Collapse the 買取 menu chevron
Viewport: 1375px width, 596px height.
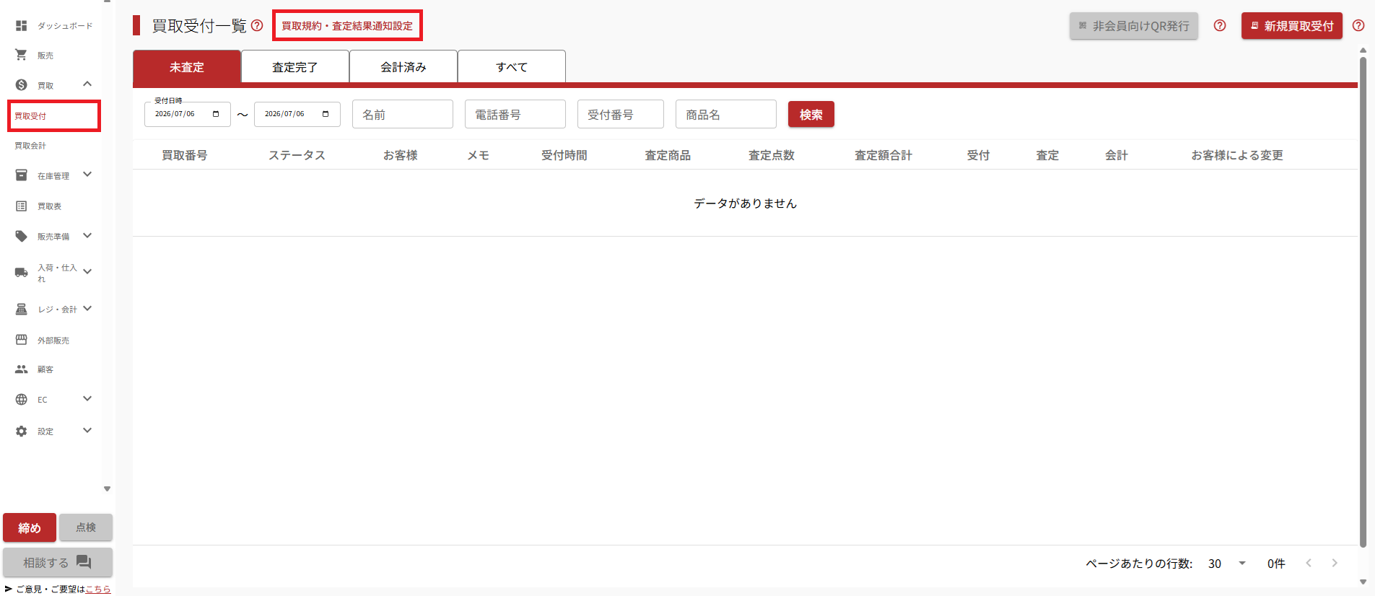[87, 84]
